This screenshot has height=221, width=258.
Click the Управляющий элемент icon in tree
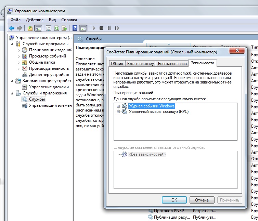coord(25,105)
